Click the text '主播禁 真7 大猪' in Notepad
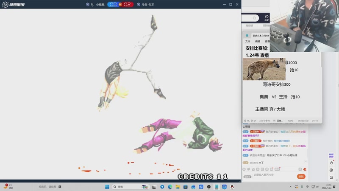 270,109
